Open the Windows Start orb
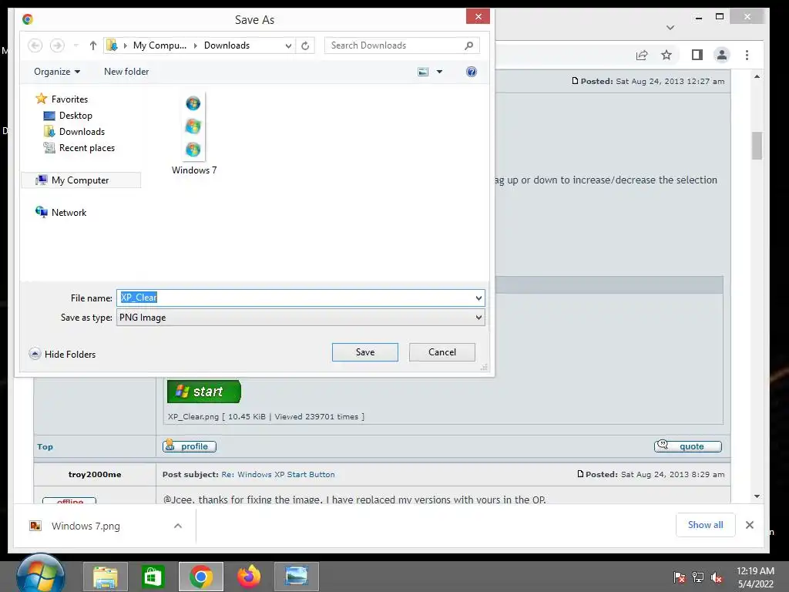 click(40, 575)
